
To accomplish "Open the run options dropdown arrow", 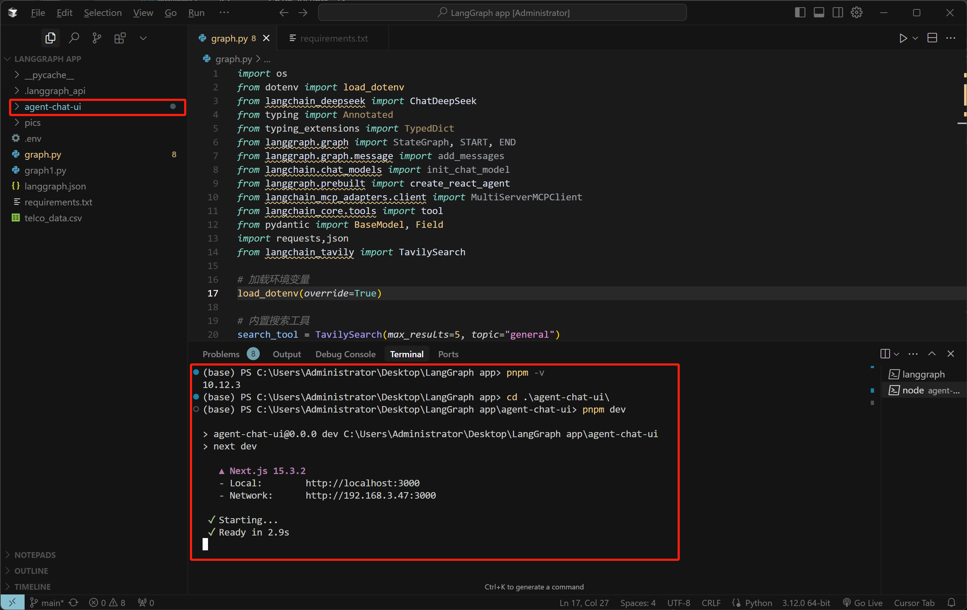I will tap(915, 38).
